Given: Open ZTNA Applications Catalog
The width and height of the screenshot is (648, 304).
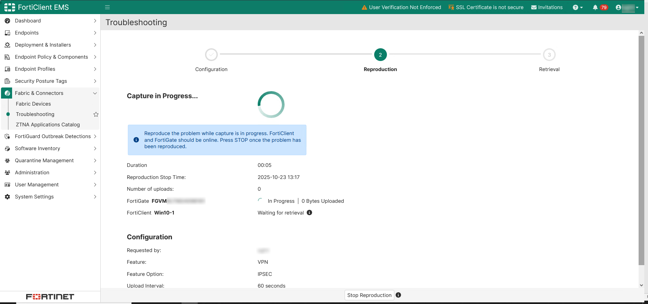Looking at the screenshot, I should point(48,125).
